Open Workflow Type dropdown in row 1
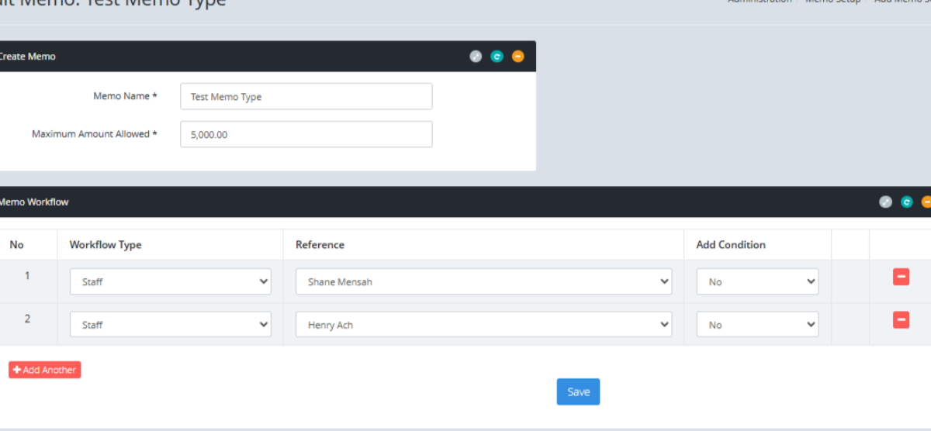Screen dimensions: 931x431 170,282
